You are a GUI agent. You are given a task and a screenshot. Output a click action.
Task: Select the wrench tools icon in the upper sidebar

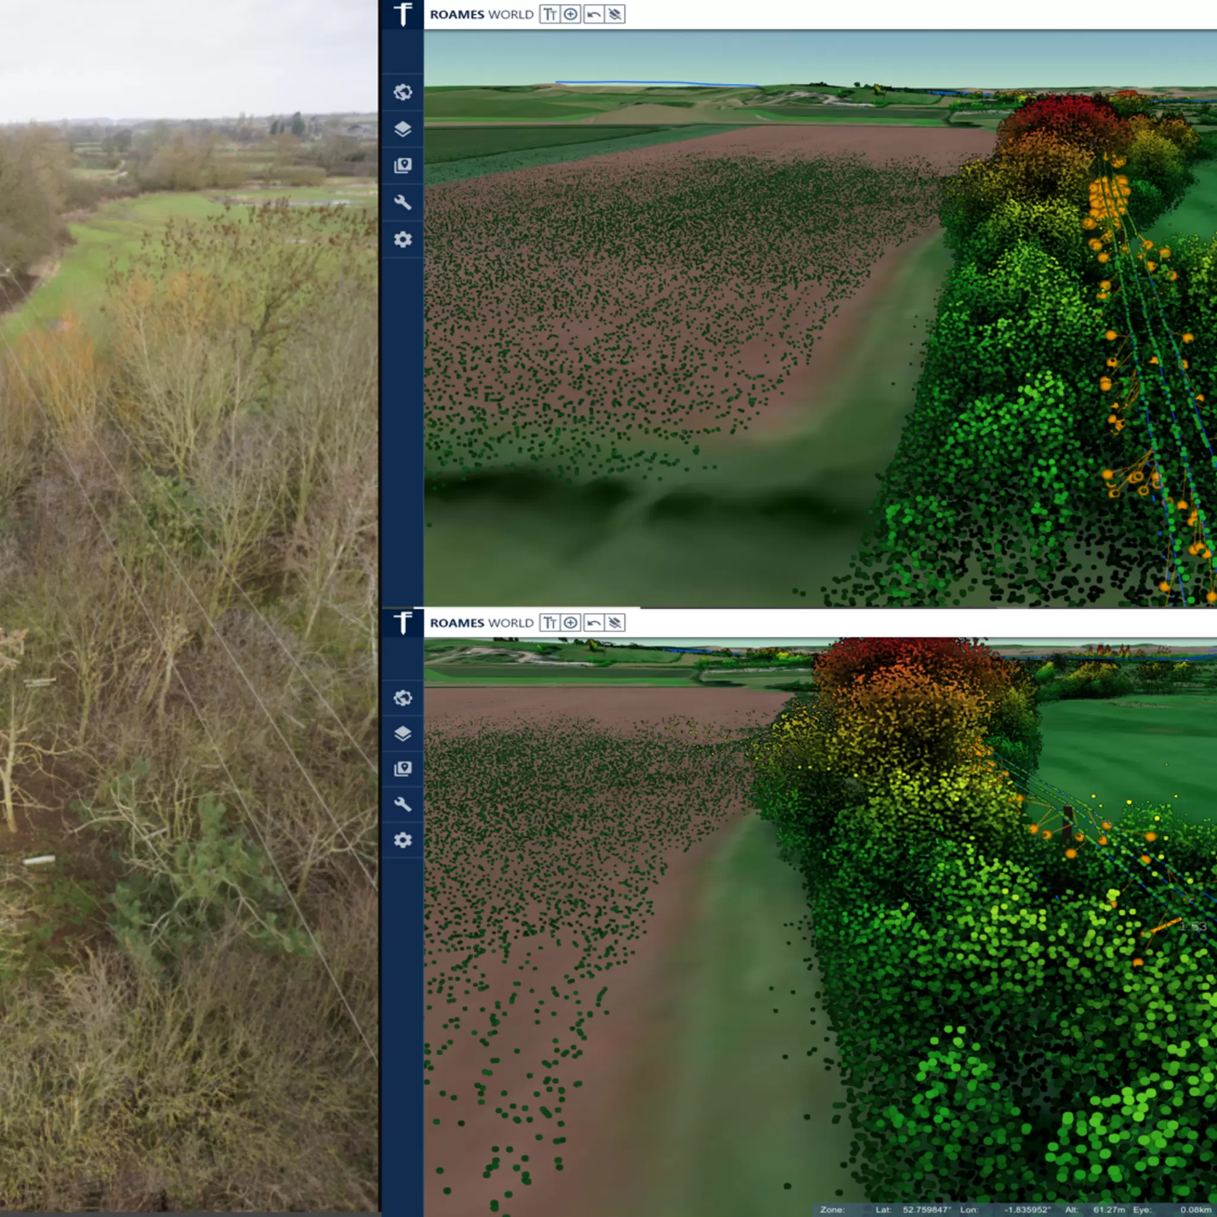click(403, 202)
